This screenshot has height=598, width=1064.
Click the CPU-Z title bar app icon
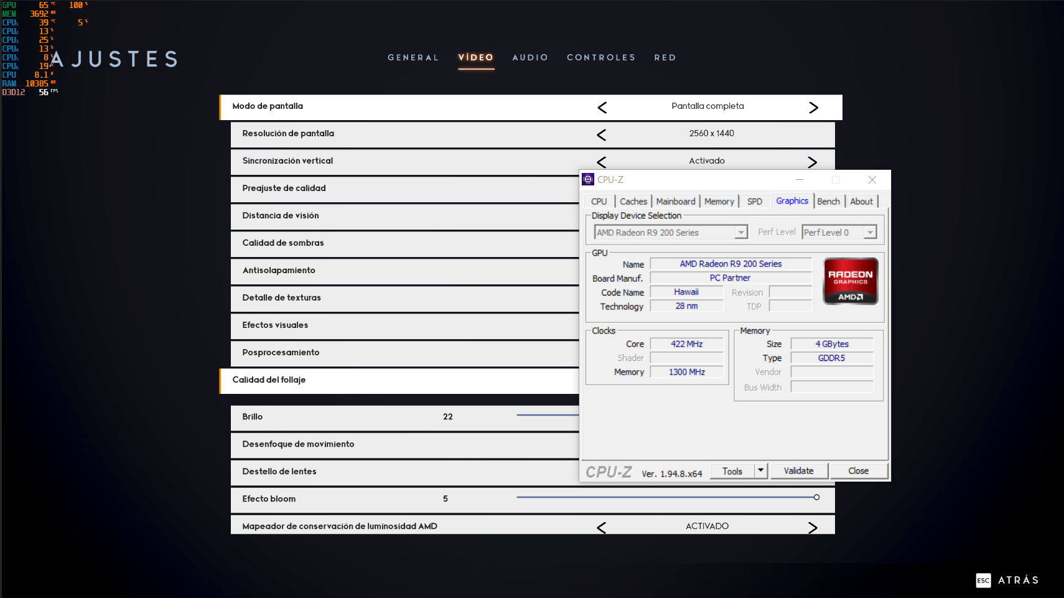(588, 179)
